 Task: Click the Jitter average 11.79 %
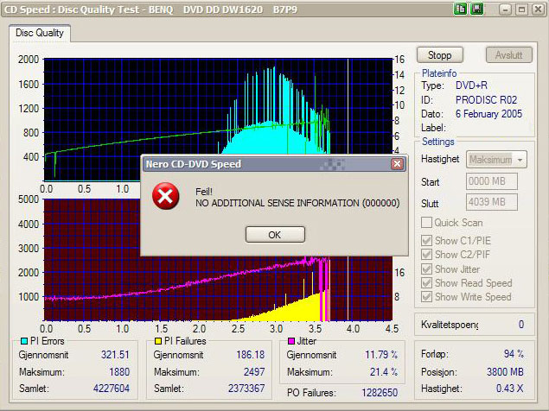point(381,355)
